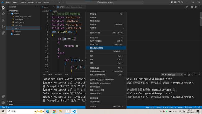Clear output list icon in panel
This screenshot has width=202, height=114.
click(185, 74)
